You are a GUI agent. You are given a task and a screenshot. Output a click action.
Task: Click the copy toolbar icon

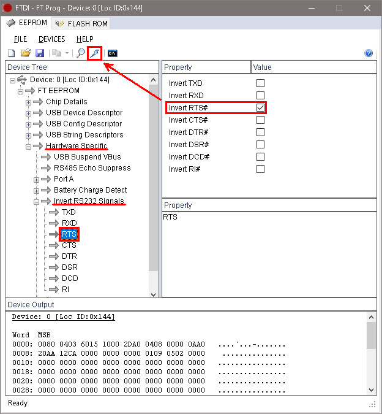pos(56,53)
